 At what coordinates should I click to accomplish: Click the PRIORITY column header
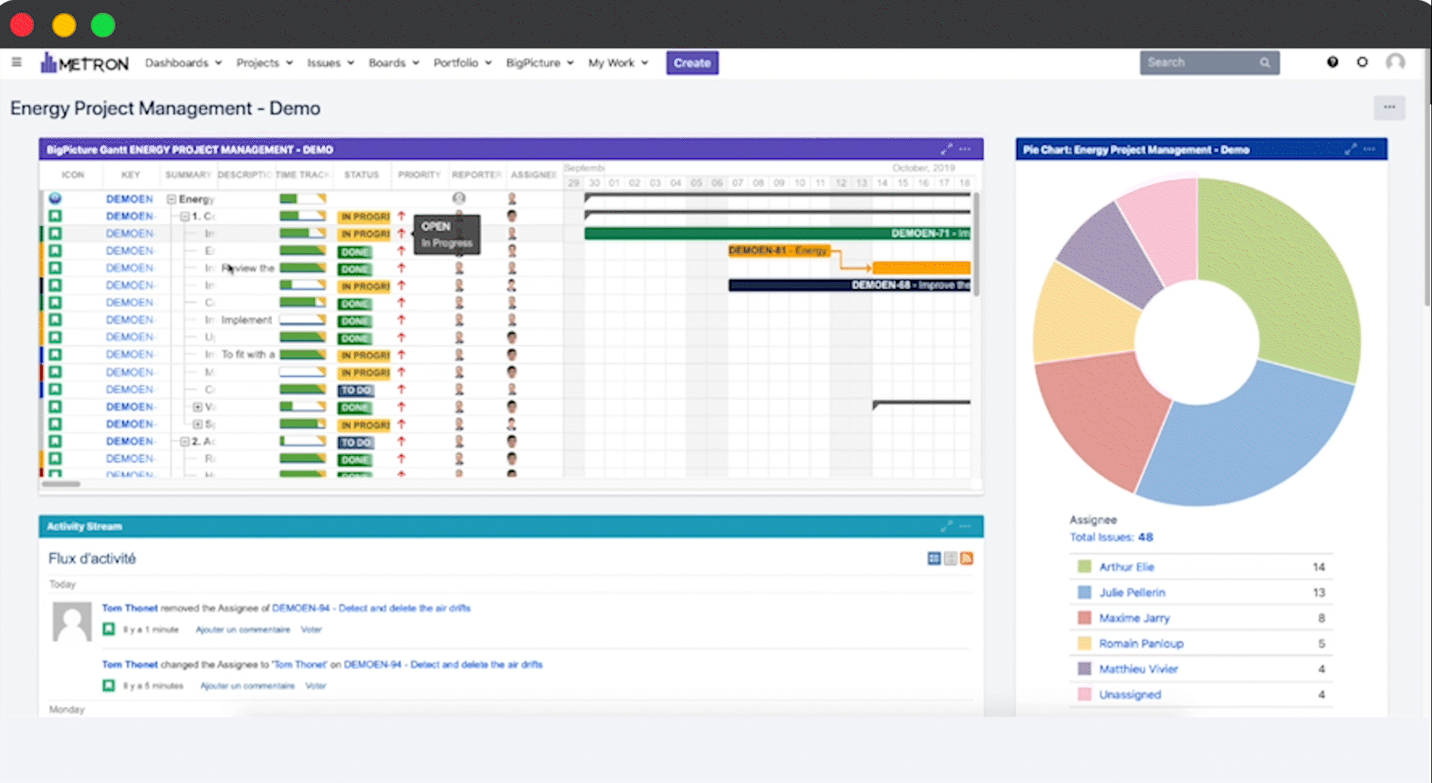[419, 175]
